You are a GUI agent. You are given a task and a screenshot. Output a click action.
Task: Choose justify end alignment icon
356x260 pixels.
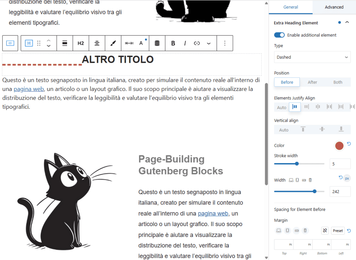307,107
